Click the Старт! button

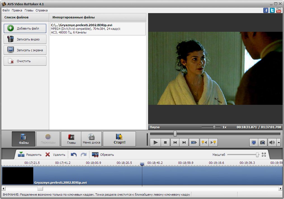119,139
